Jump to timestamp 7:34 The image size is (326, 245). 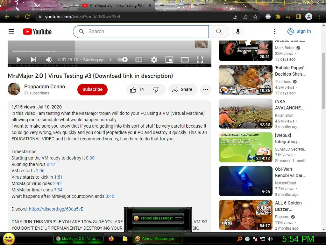58,190
